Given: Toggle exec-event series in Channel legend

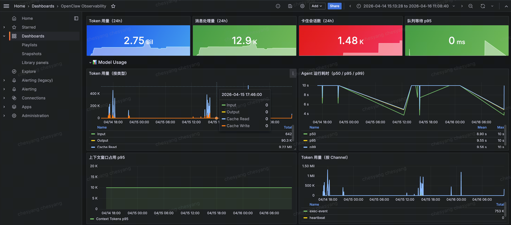Looking at the screenshot, I should pyautogui.click(x=318, y=211).
